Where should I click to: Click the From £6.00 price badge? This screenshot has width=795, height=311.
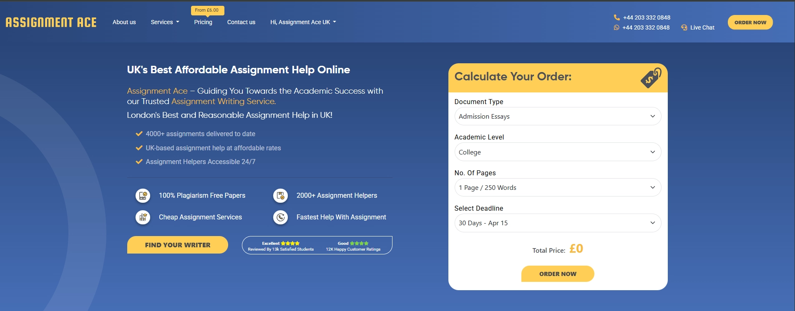click(207, 10)
